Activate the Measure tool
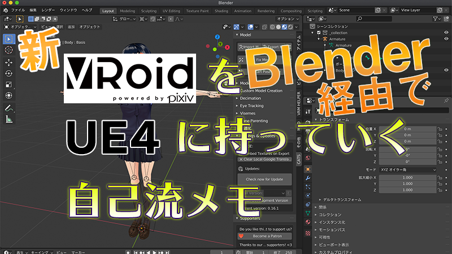Viewport: 452px width, 254px height. 9,119
